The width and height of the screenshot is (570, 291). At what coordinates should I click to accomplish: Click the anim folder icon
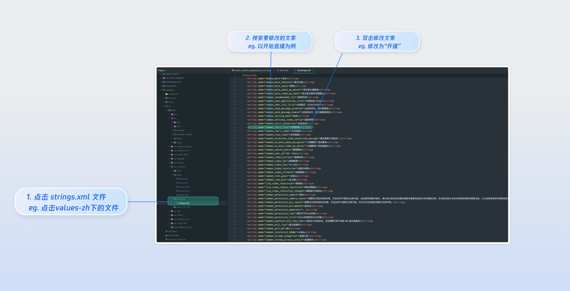point(175,122)
